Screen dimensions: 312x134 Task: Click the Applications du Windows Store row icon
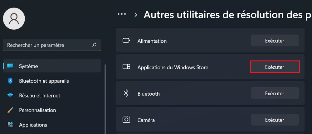tap(126, 67)
